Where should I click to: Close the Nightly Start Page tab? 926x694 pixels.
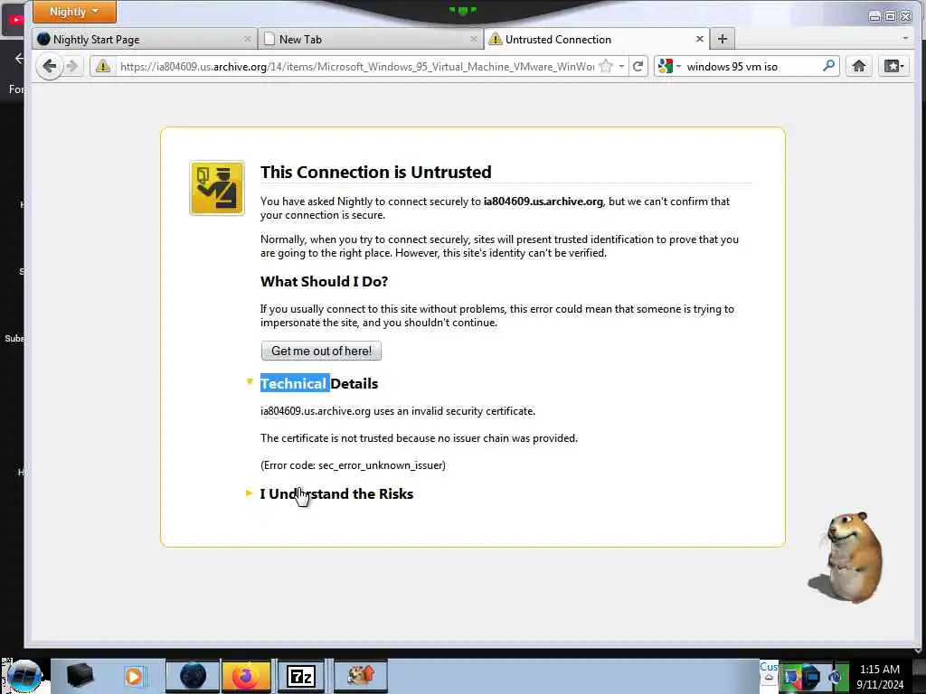click(x=248, y=40)
